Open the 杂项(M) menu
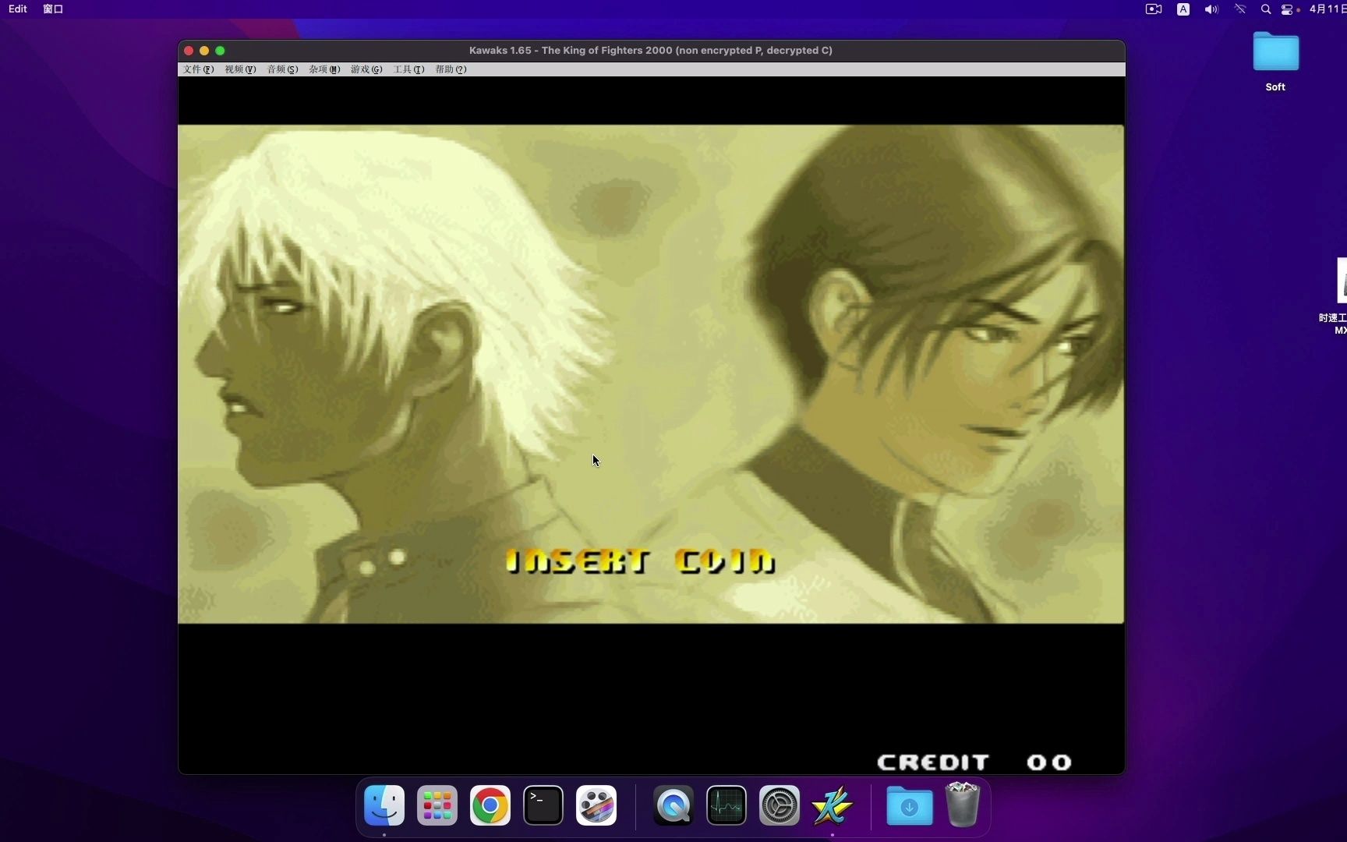 pyautogui.click(x=324, y=69)
